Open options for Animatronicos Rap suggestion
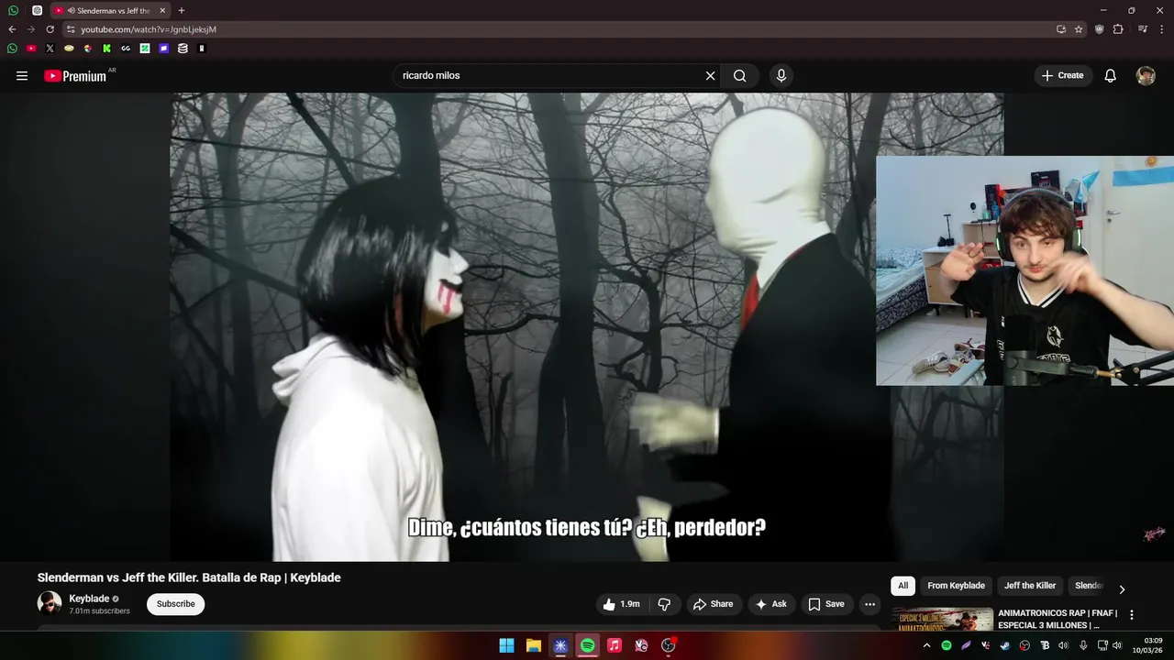Screen dimensions: 1174x660 click(x=1131, y=615)
